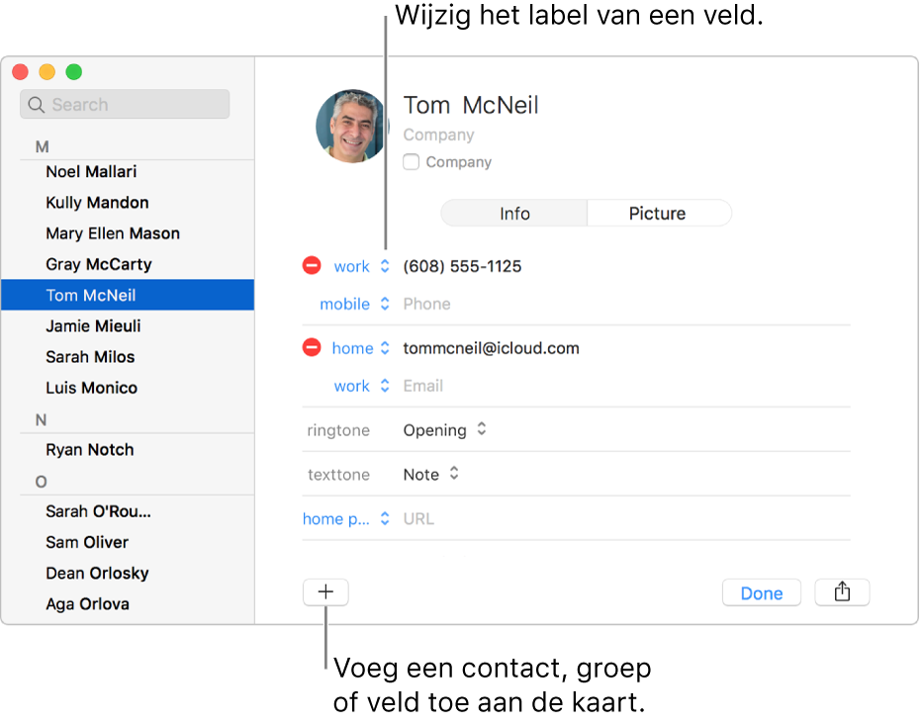Open the texttone Note popup
The height and width of the screenshot is (724, 924).
(430, 474)
